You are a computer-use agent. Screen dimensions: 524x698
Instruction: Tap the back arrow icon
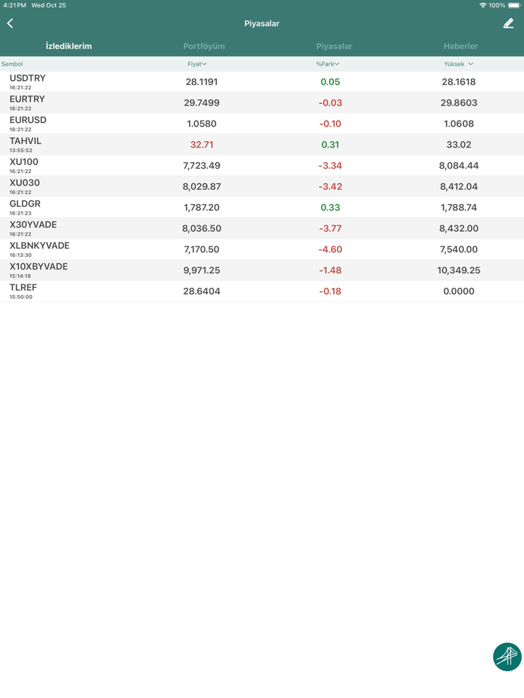[10, 23]
